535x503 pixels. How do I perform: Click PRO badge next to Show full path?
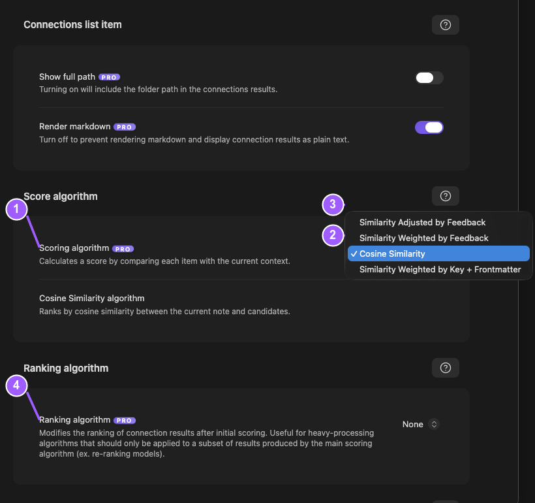[x=109, y=77]
